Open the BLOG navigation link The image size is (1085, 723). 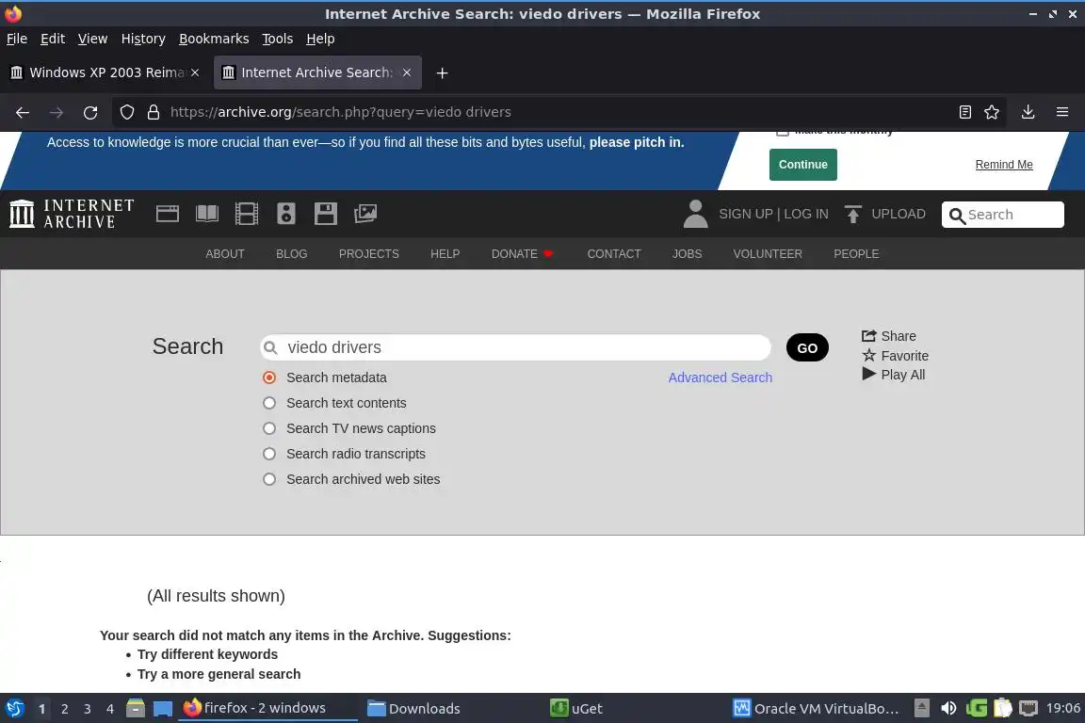point(291,254)
